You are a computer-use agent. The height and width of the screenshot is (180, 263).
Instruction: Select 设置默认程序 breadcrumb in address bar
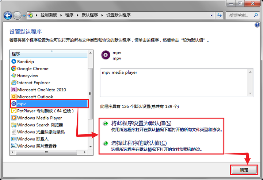click(x=118, y=15)
